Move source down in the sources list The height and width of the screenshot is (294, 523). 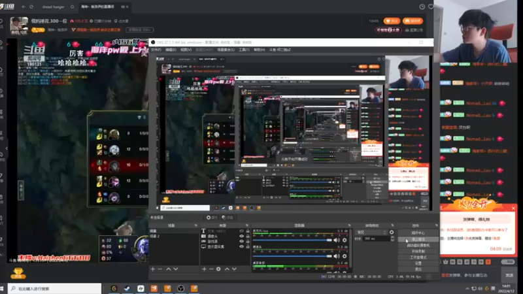[x=234, y=269]
